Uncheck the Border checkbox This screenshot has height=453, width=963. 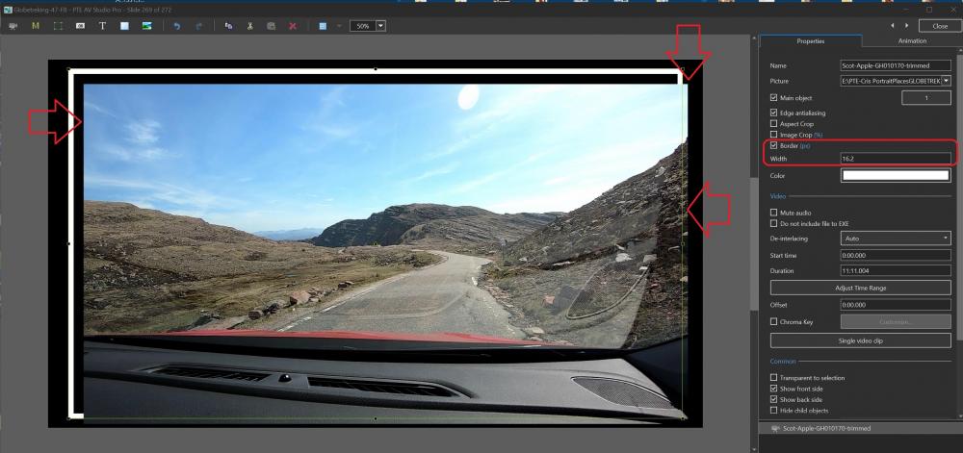pyautogui.click(x=774, y=145)
